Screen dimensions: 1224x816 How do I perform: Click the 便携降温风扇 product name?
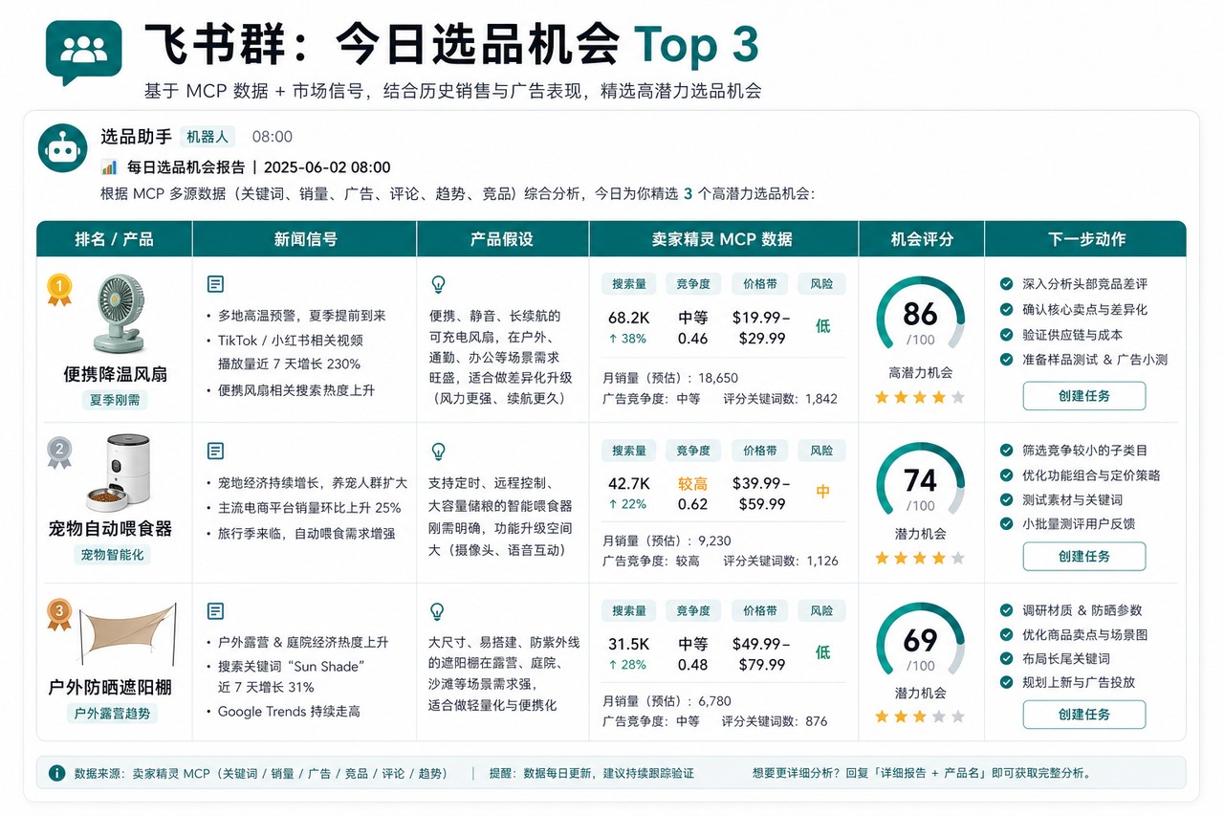pyautogui.click(x=115, y=375)
